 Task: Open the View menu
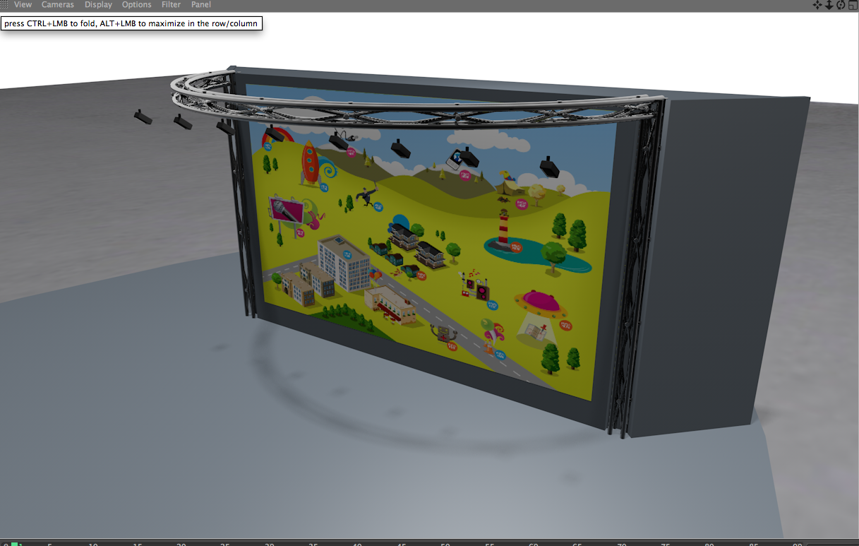pos(23,5)
